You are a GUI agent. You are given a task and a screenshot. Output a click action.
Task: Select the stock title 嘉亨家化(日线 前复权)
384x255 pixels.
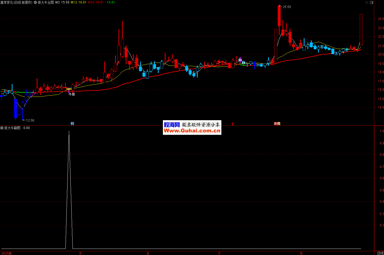16,2
